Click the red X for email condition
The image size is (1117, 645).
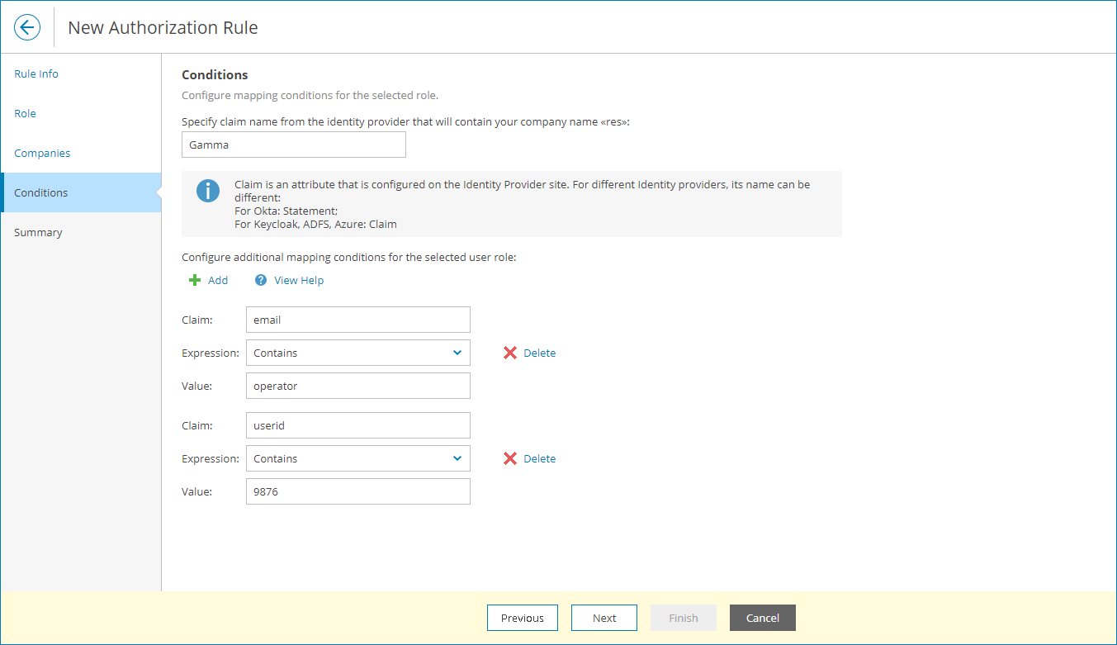[x=510, y=353]
